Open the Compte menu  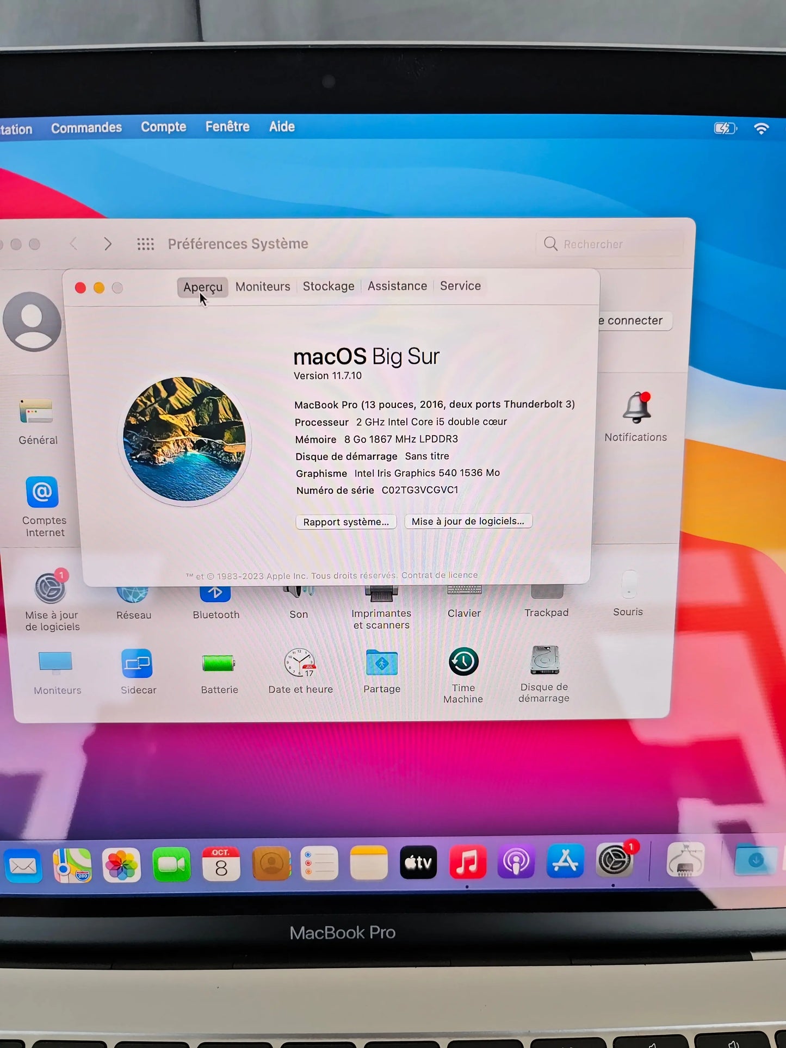[164, 127]
